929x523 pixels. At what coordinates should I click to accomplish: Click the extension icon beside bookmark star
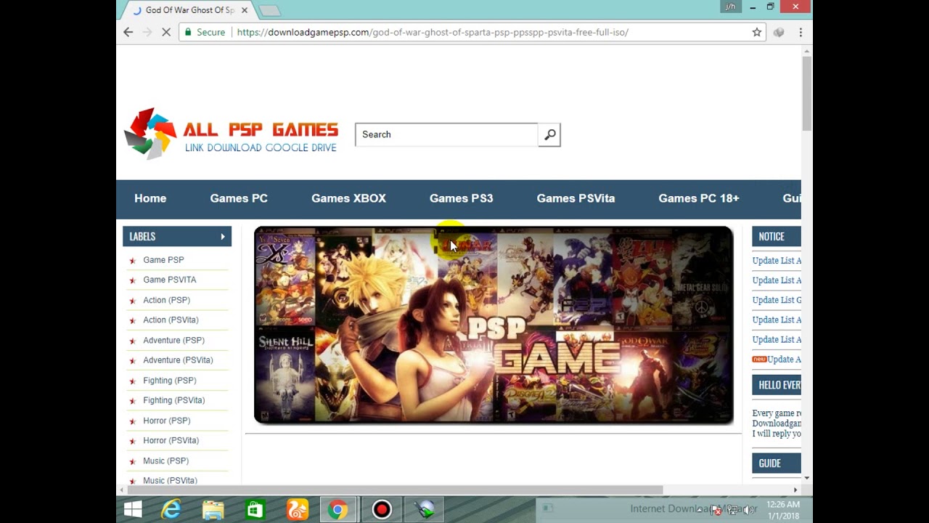[x=779, y=32]
